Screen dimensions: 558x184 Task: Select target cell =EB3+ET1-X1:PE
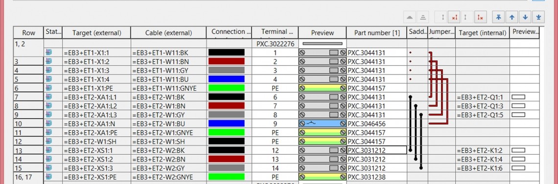tap(96, 88)
